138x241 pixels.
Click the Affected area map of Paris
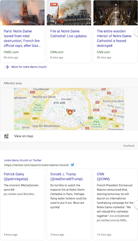point(69,109)
